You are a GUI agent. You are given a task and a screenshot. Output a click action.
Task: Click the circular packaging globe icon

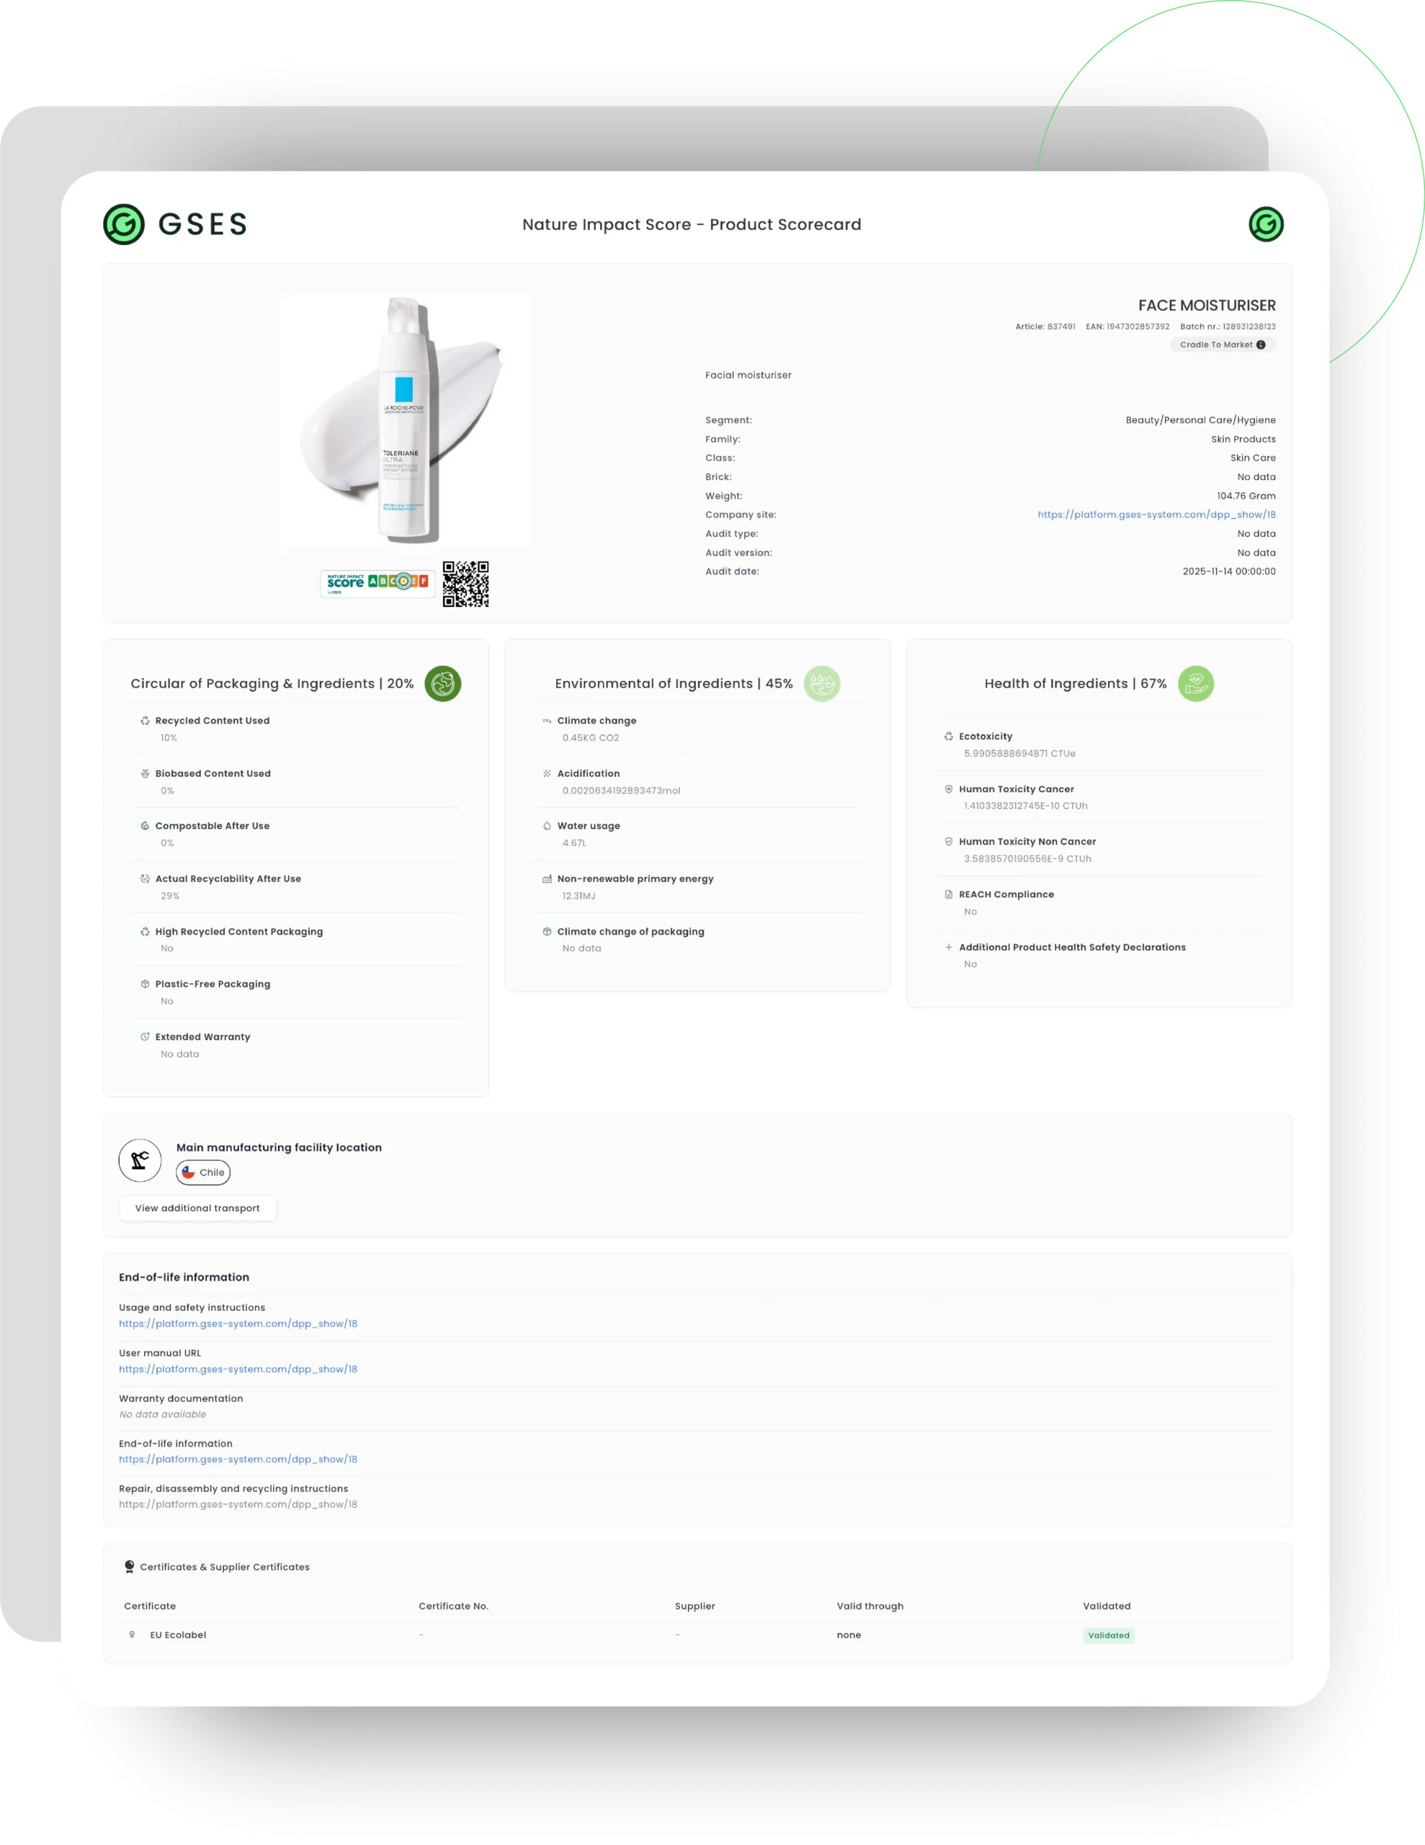coord(442,683)
